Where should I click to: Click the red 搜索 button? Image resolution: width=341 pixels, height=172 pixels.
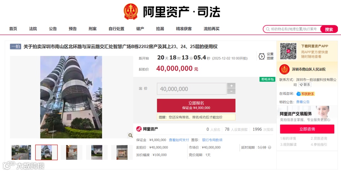click(x=329, y=29)
